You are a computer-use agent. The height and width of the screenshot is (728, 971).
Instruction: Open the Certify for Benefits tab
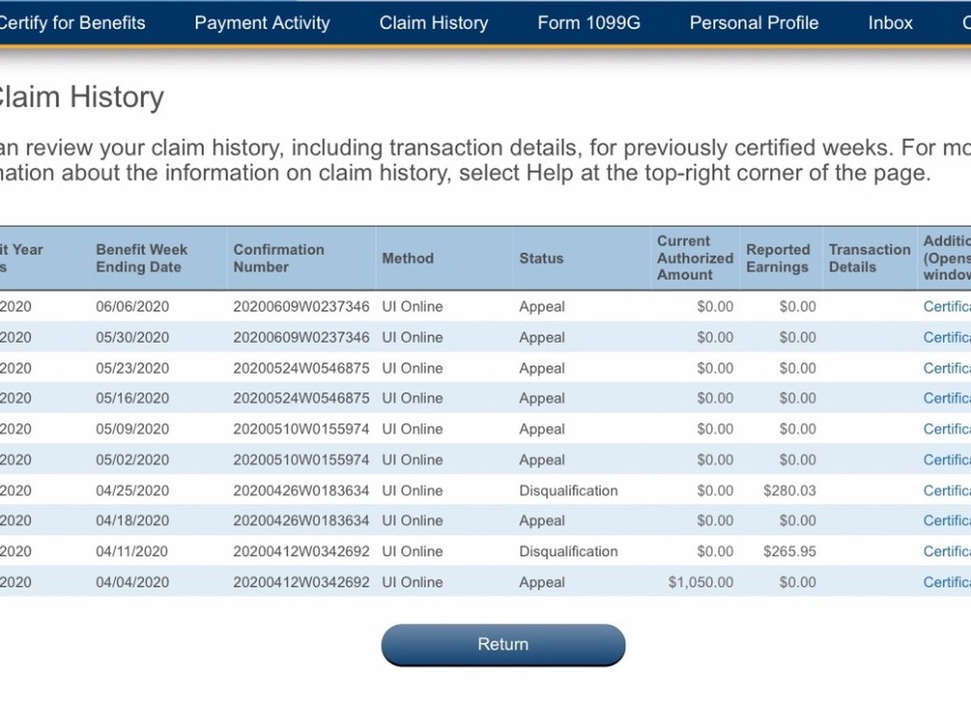click(x=71, y=23)
